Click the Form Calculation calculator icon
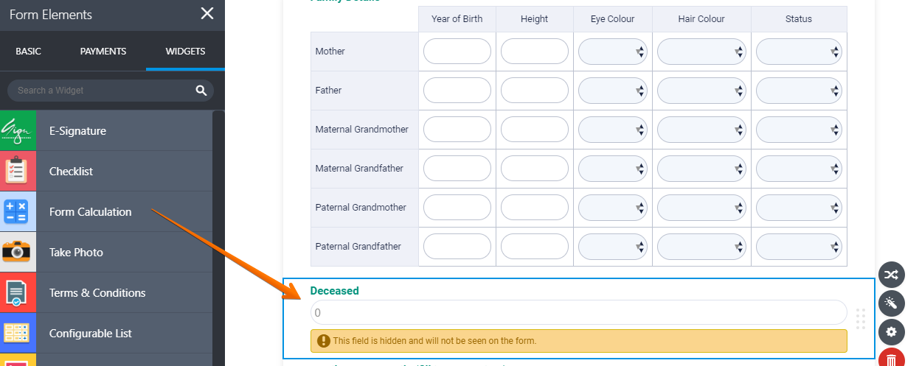Image resolution: width=919 pixels, height=366 pixels. click(18, 212)
